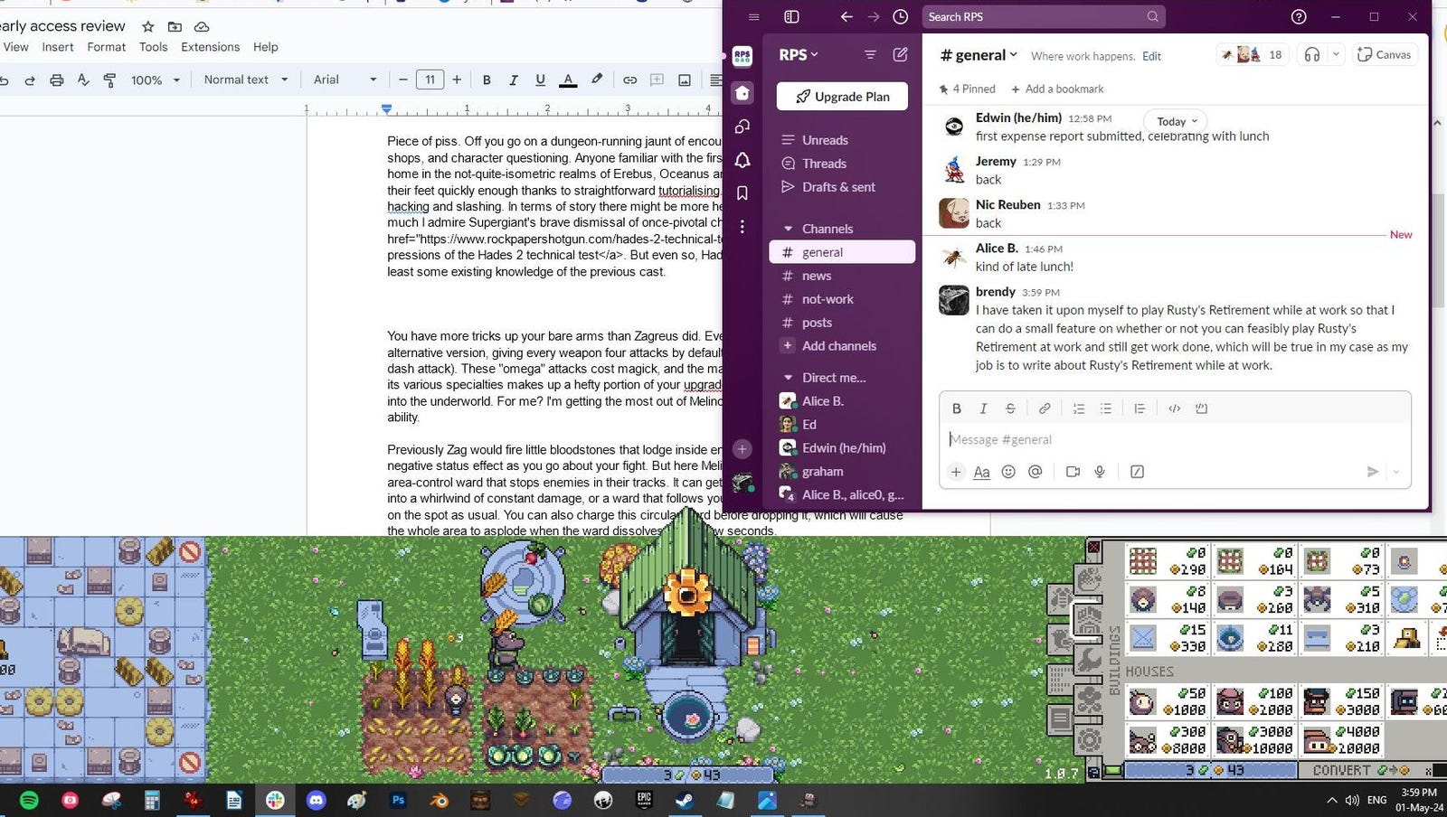Open Steam from the Windows taskbar
The image size is (1447, 817).
pos(685,800)
